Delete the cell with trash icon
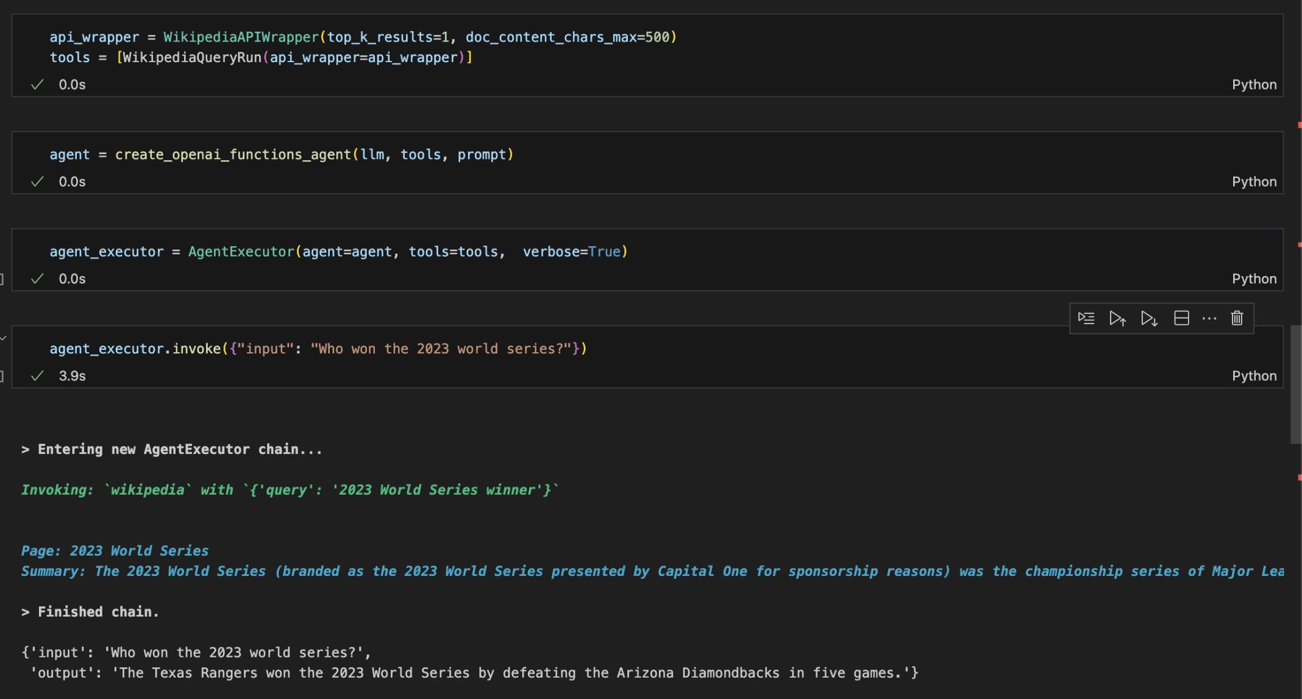1302x699 pixels. 1237,318
